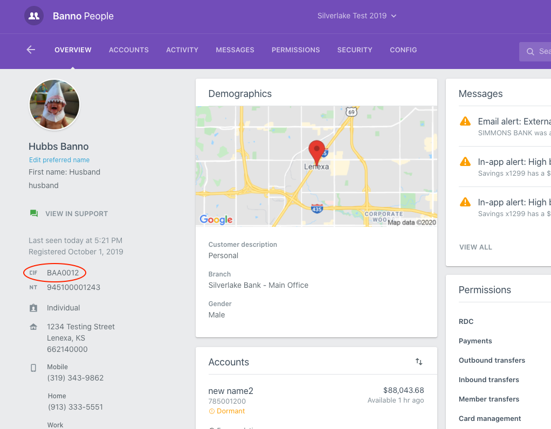Click the search magnifier icon
This screenshot has height=429, width=551.
click(530, 52)
